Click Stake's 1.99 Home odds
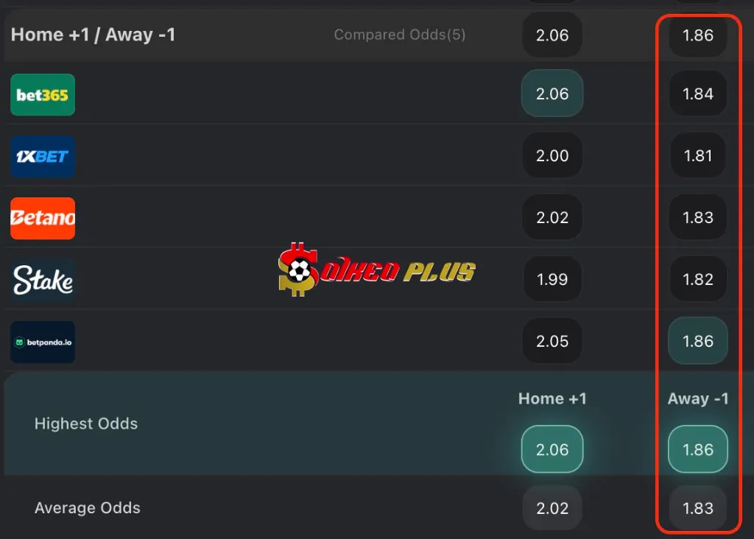The width and height of the screenshot is (754, 539). pos(552,279)
